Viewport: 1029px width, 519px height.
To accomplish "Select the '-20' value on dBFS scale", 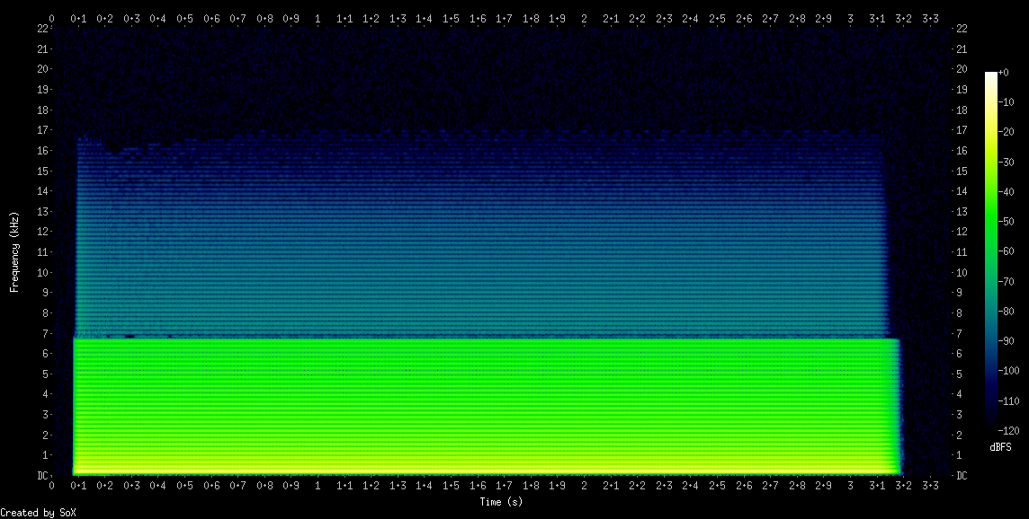I will (1006, 132).
